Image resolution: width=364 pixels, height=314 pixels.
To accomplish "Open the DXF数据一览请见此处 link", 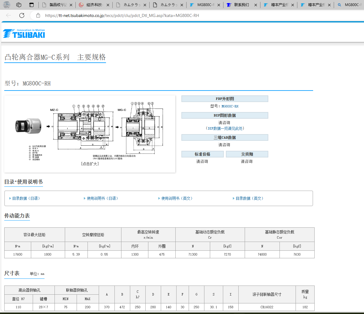I will (x=225, y=128).
